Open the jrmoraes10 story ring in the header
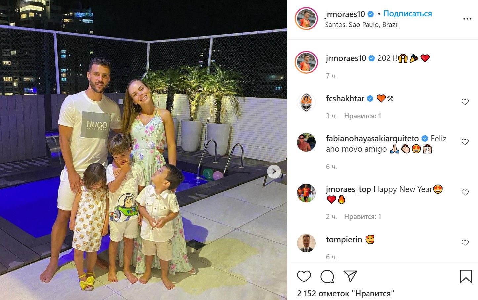Image resolution: width=478 pixels, height=300 pixels. click(x=306, y=19)
